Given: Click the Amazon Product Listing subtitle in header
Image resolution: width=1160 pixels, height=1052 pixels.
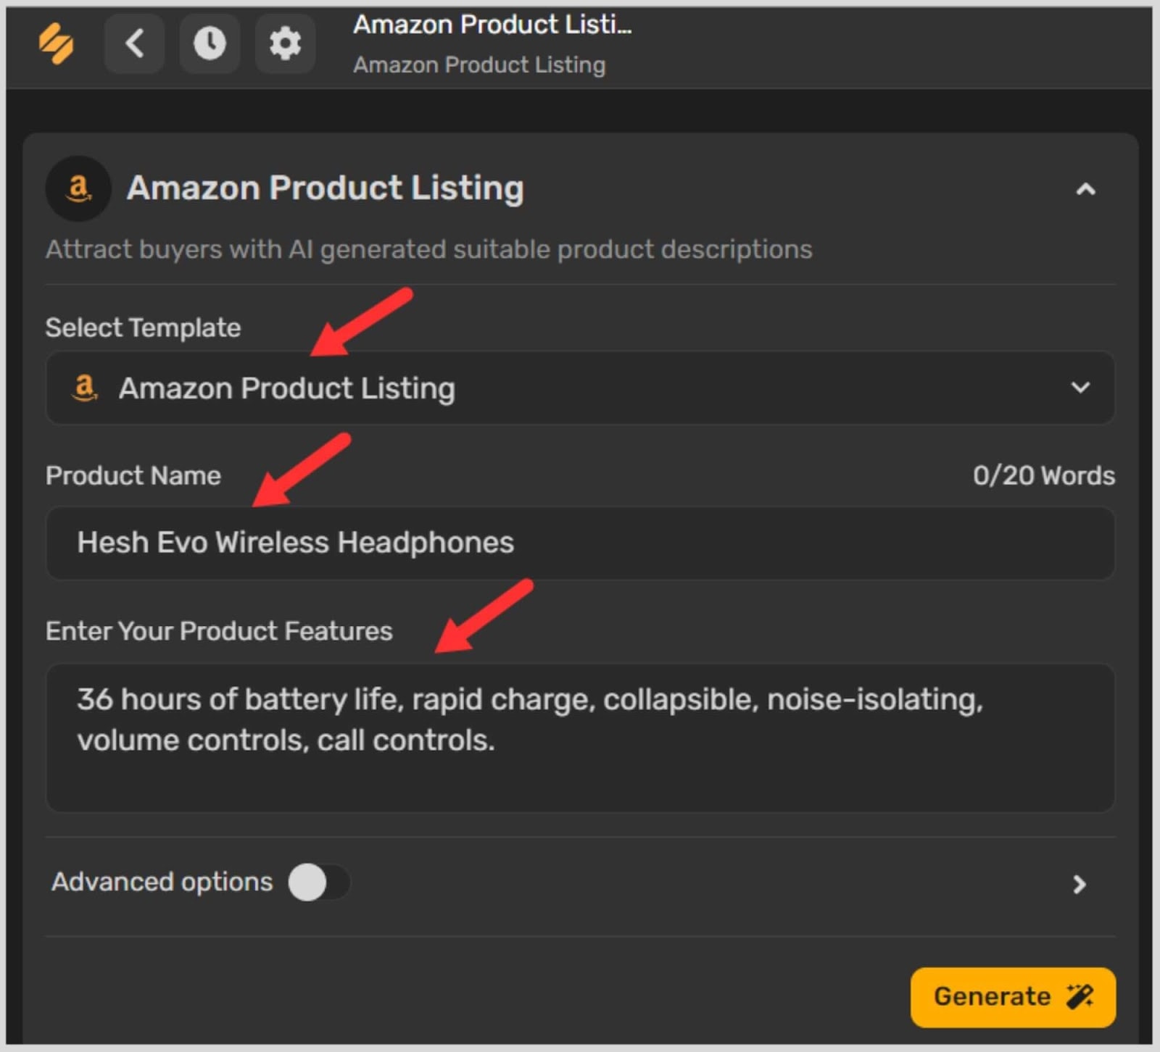Looking at the screenshot, I should click(x=479, y=65).
